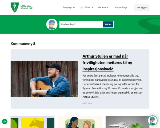Image resolution: width=160 pixels, height=128 pixels.
Task: Open the yellow cow illustration news card
Action: coord(33,122)
